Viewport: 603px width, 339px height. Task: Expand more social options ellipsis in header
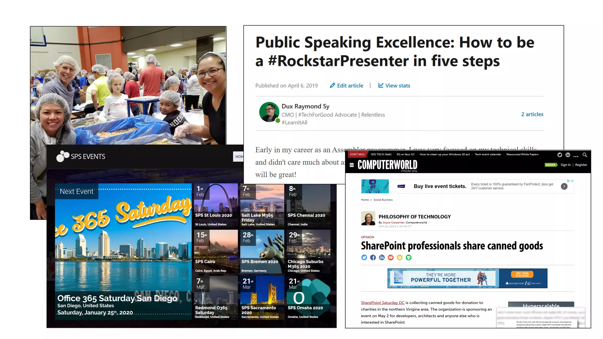point(576,156)
